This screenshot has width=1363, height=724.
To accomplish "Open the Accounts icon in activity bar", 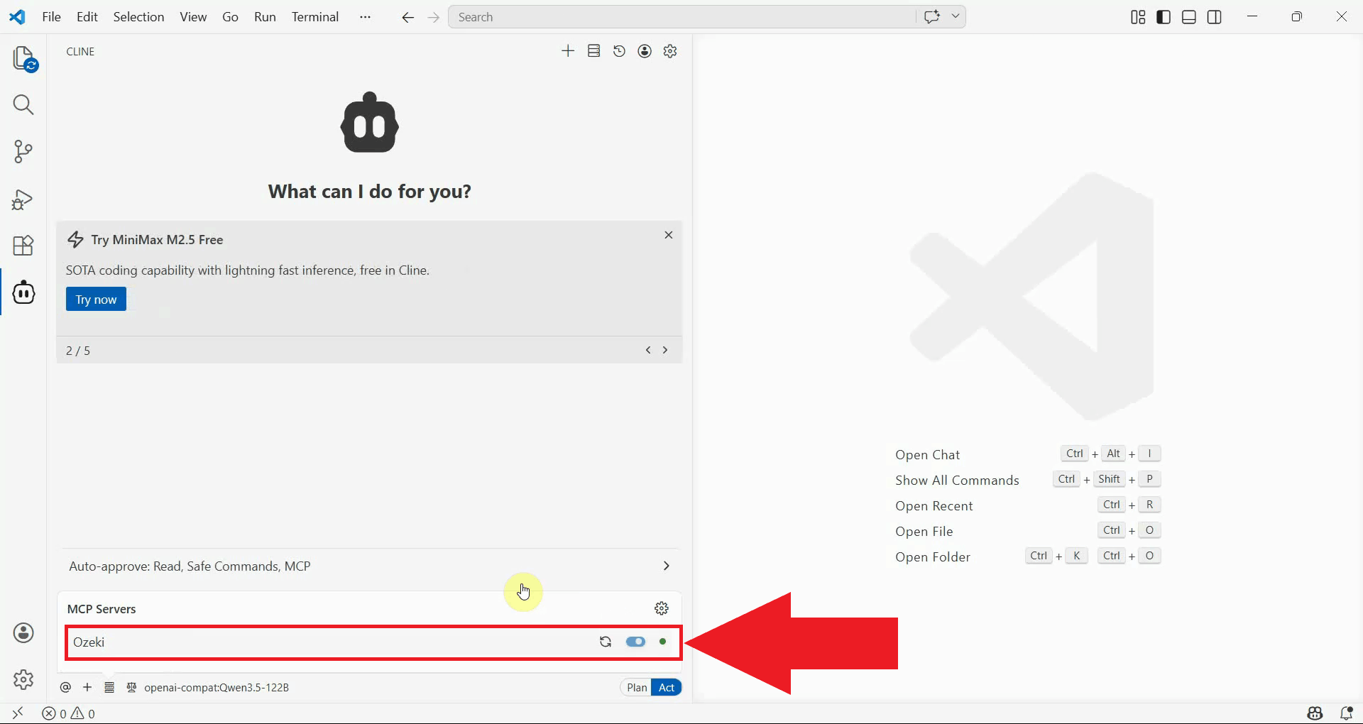I will (23, 632).
